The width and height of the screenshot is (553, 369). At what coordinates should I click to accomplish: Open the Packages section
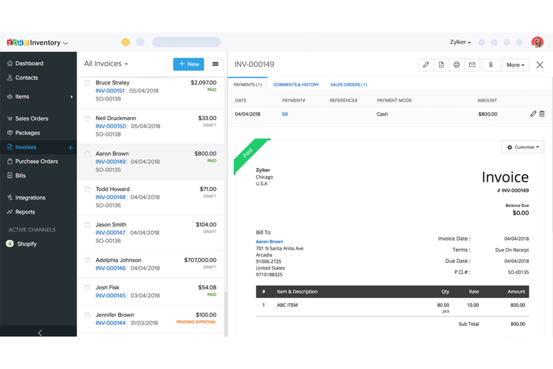click(x=27, y=133)
